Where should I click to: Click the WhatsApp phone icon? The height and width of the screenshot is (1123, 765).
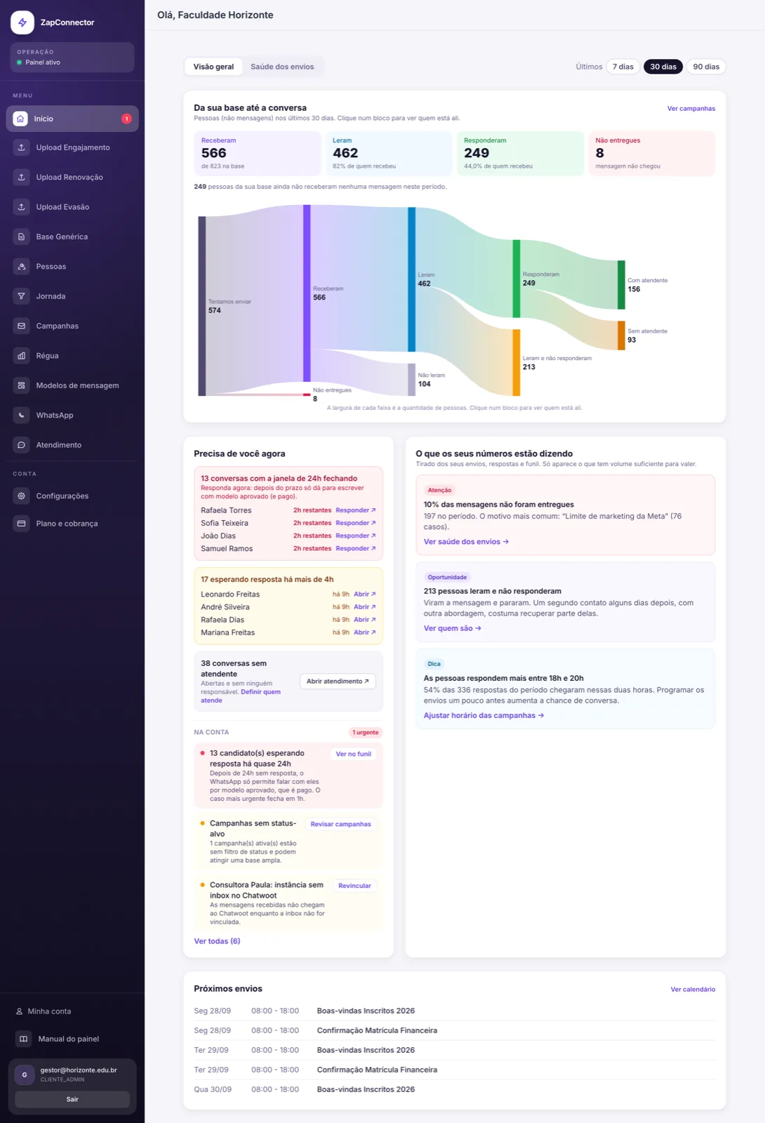click(x=21, y=416)
